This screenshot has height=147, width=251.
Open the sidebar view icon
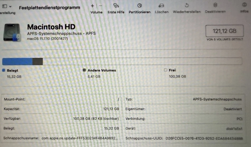pos(4,6)
